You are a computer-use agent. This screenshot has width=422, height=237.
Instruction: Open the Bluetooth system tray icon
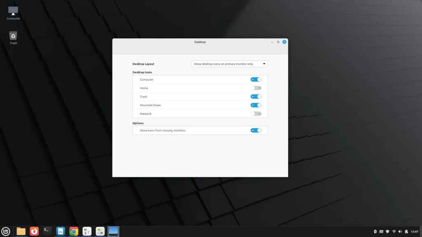375,231
